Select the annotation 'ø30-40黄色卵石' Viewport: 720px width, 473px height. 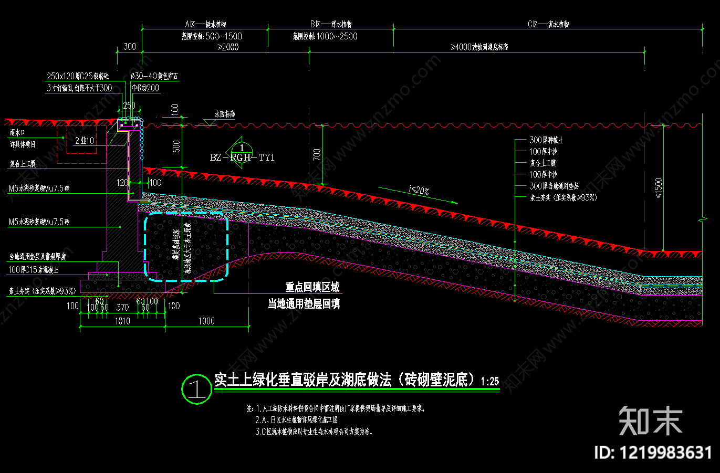click(x=154, y=77)
